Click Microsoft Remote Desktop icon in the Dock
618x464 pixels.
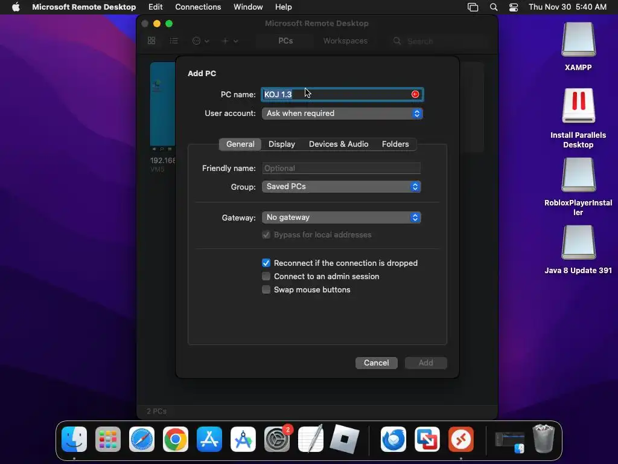(460, 439)
